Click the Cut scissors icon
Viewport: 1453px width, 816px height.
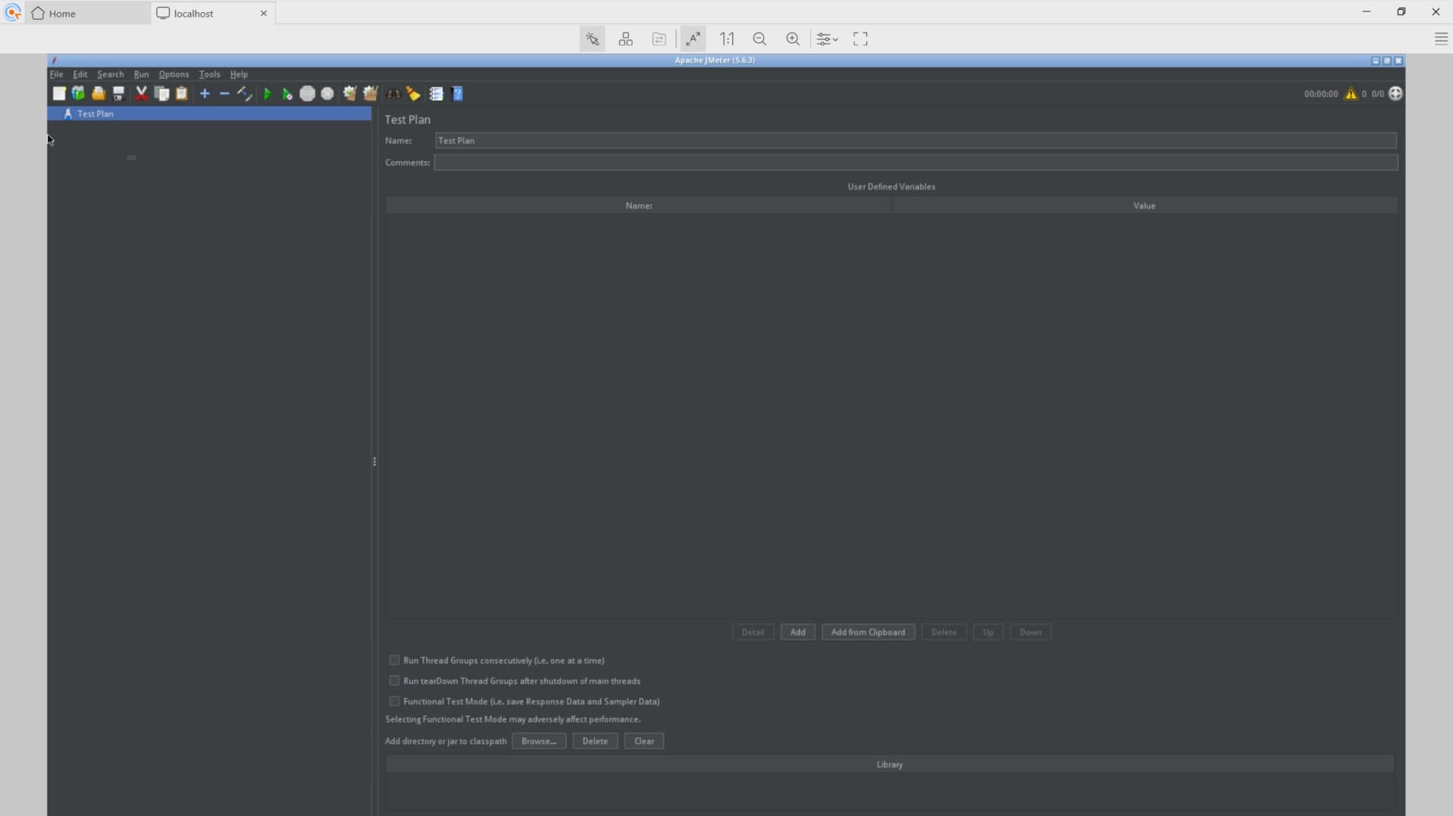(x=141, y=93)
